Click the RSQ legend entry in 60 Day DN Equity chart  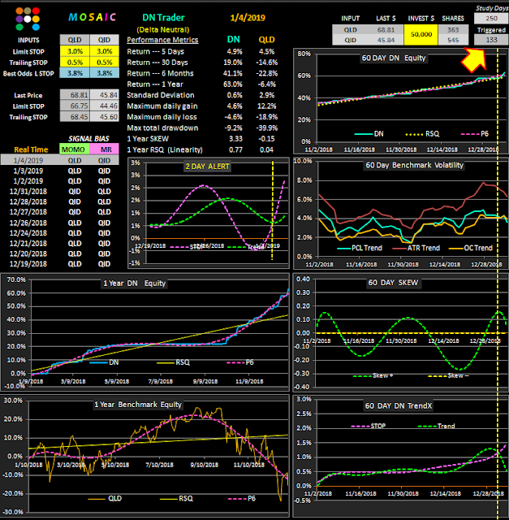[x=422, y=134]
